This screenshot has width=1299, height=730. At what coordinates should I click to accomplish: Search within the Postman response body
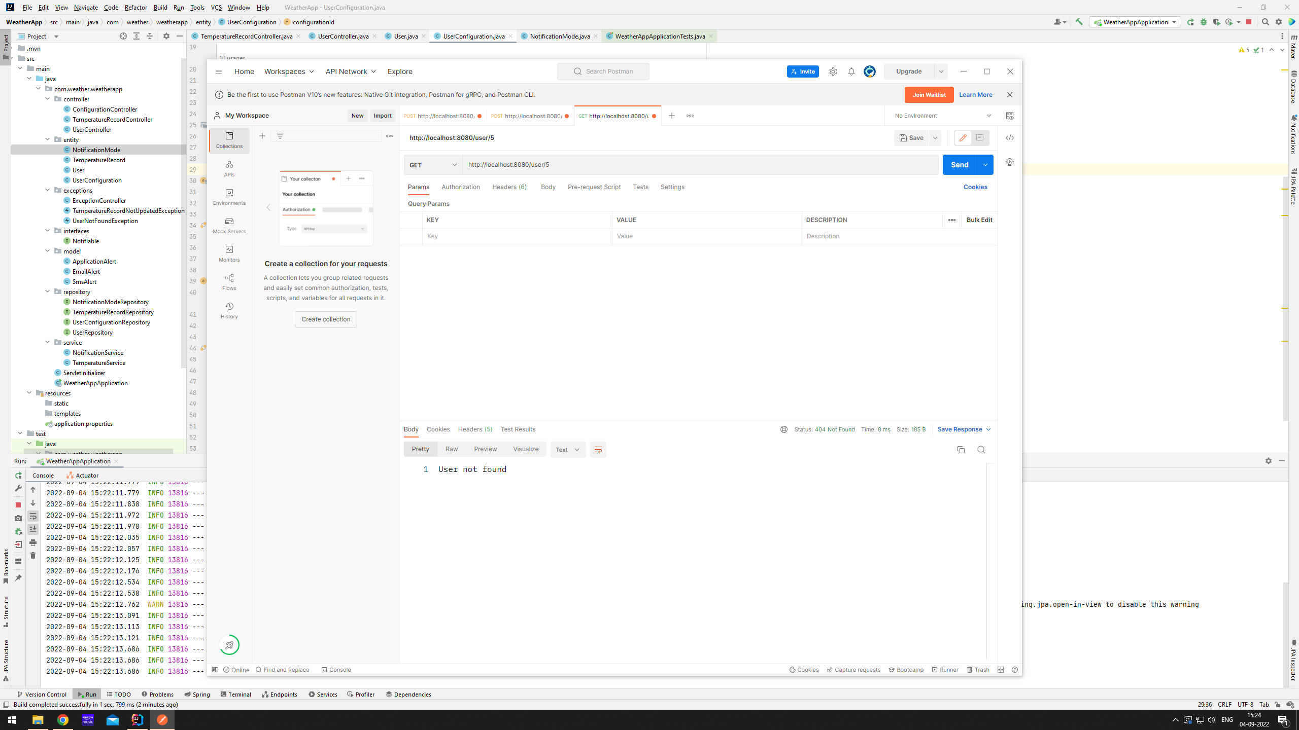click(x=981, y=450)
